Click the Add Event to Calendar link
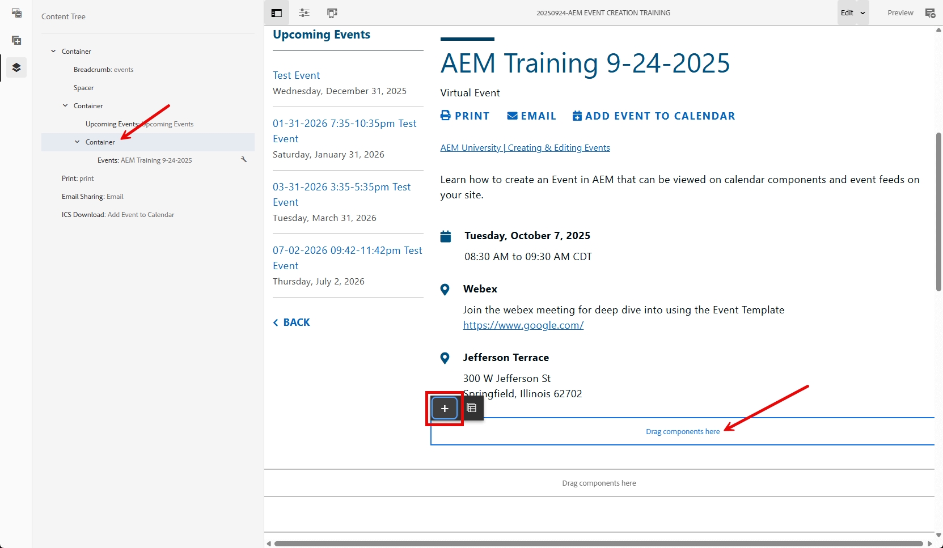This screenshot has height=548, width=943. [654, 116]
